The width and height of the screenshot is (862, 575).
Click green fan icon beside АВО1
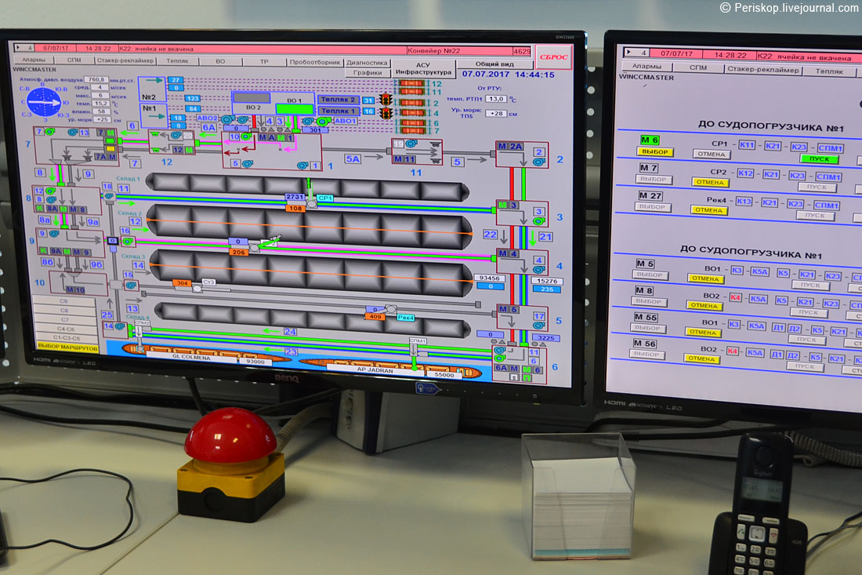323,121
